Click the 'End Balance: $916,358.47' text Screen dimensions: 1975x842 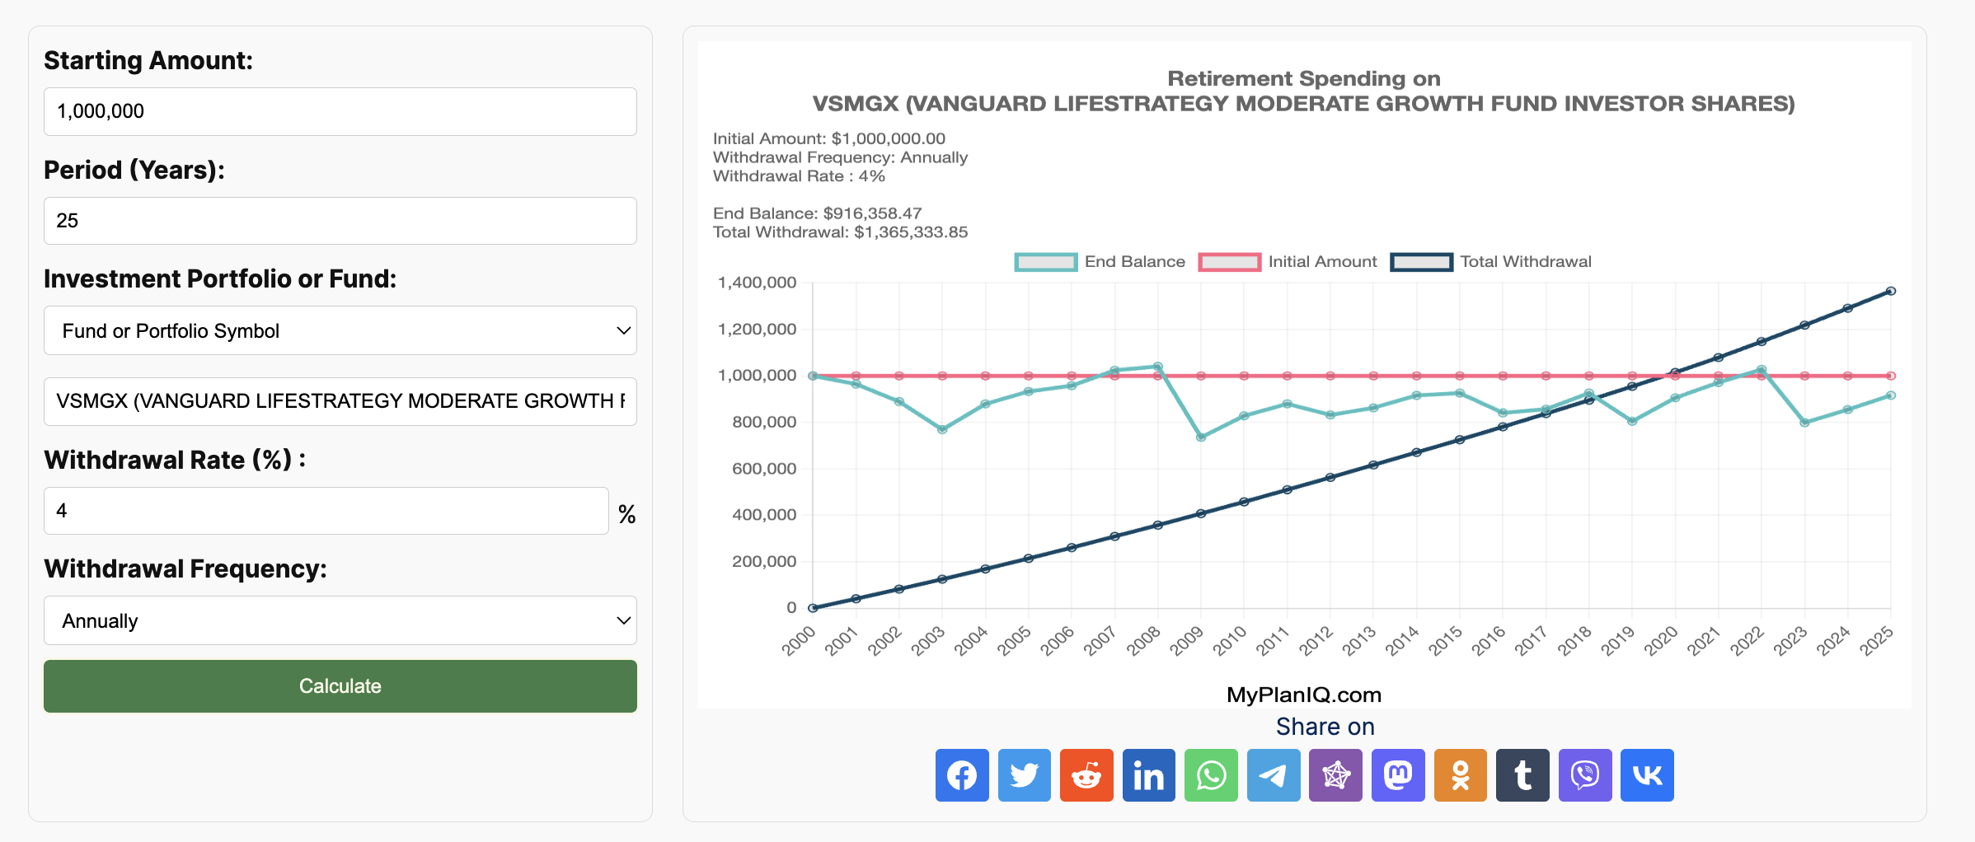818,213
